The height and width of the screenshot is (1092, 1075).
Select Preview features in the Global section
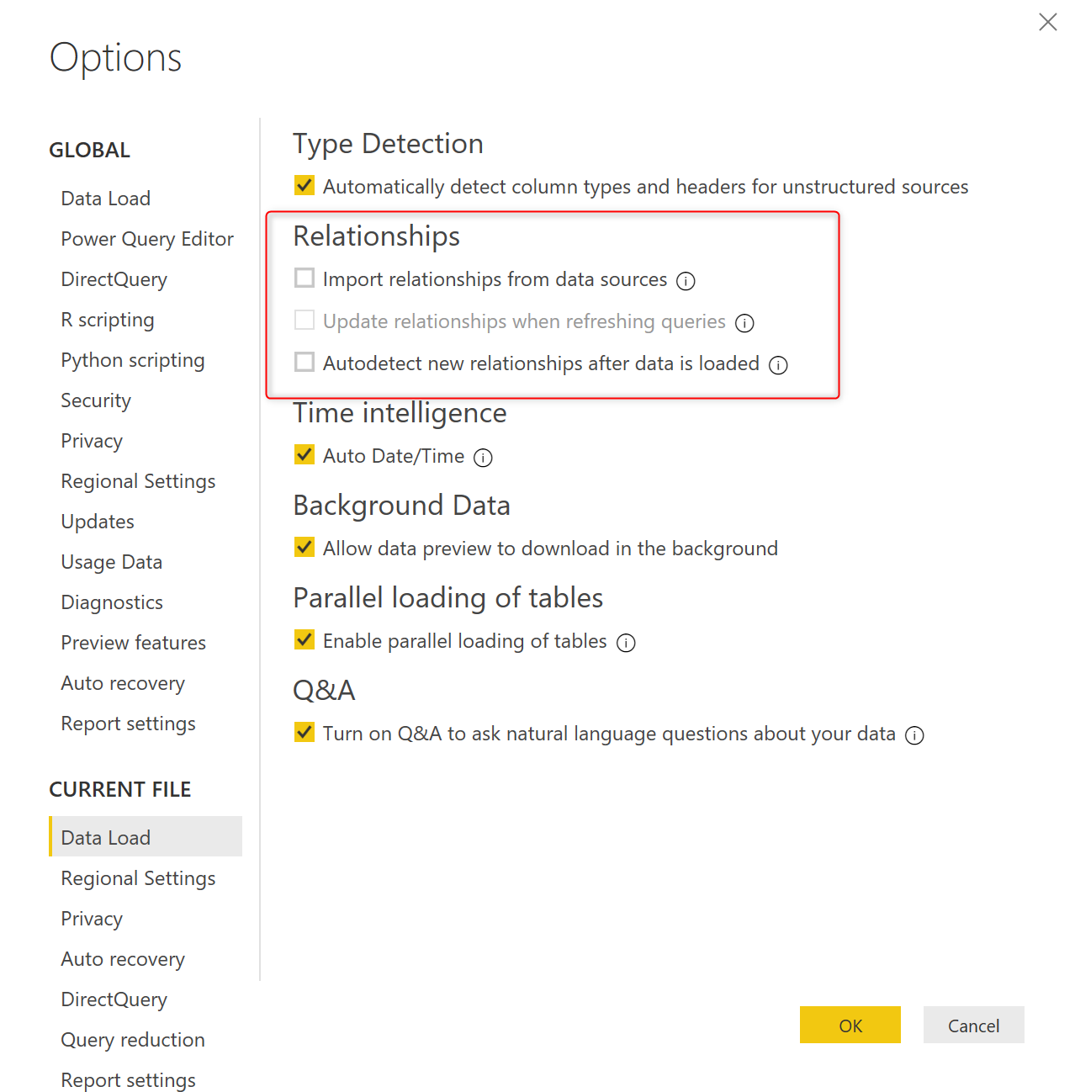tap(133, 643)
